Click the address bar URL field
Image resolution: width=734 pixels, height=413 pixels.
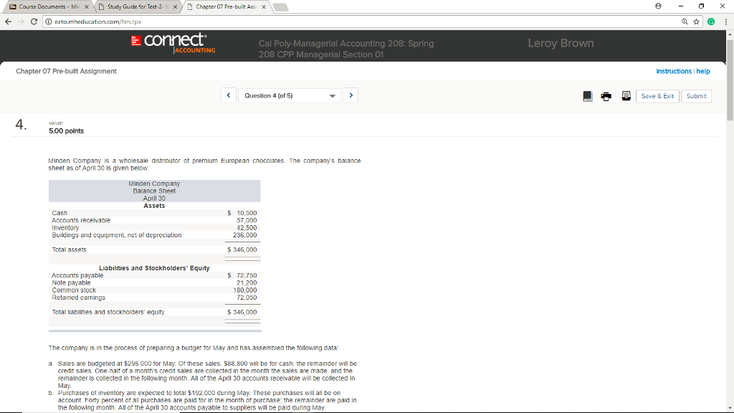[x=215, y=22]
